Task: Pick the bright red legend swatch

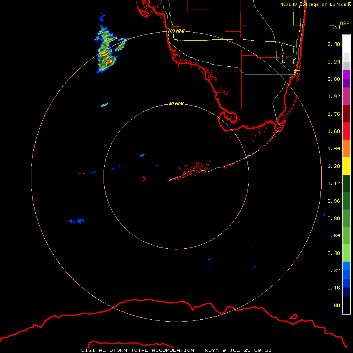Action: pos(346,131)
